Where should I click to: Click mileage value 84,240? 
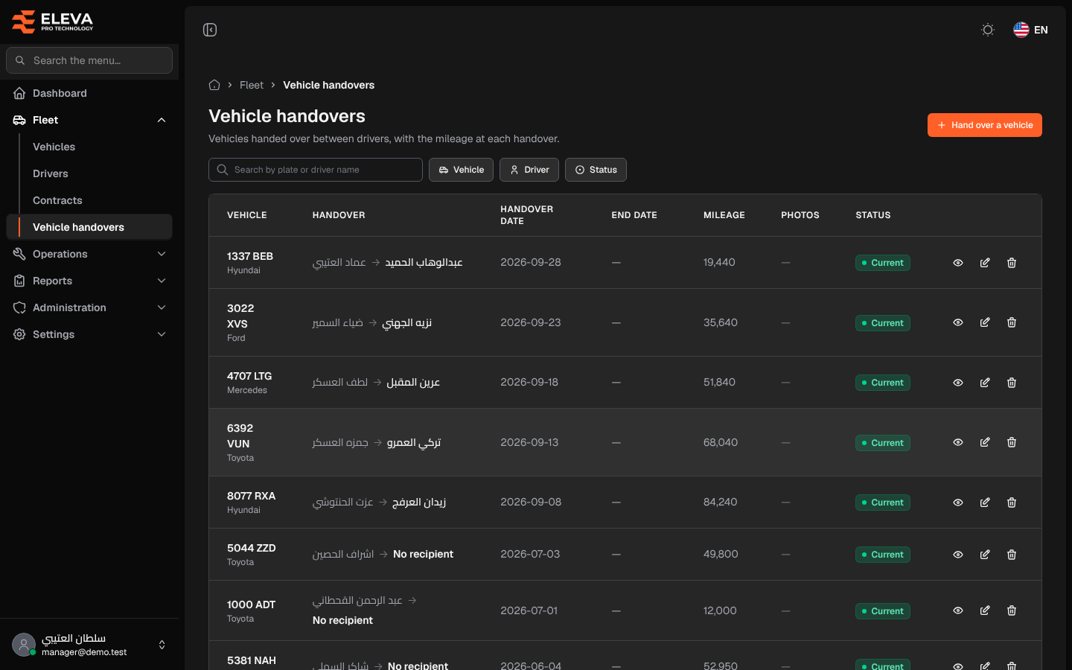[x=720, y=502]
